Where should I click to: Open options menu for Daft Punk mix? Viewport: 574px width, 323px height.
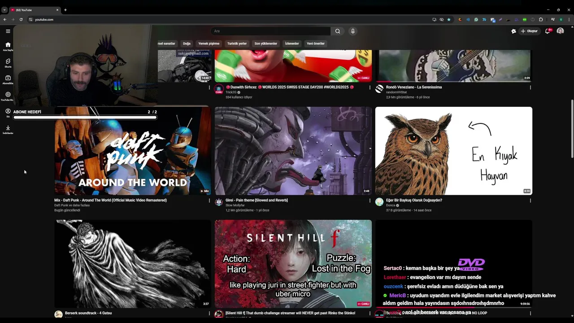(x=209, y=201)
